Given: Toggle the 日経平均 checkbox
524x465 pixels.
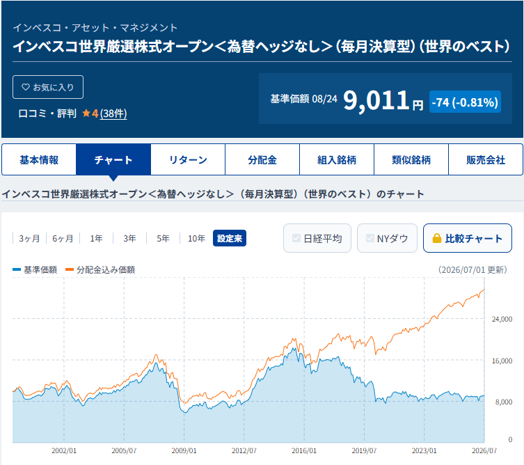Looking at the screenshot, I should pyautogui.click(x=296, y=238).
